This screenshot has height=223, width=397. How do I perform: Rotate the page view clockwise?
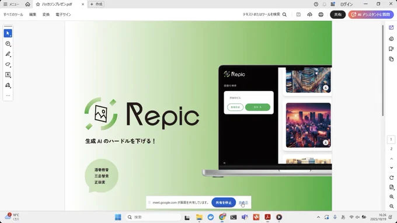391,177
